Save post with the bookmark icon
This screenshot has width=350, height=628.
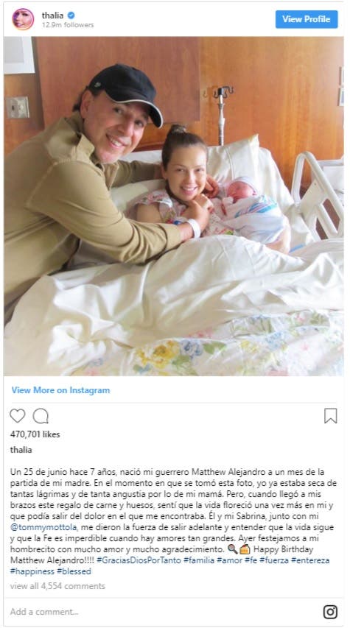tap(330, 416)
